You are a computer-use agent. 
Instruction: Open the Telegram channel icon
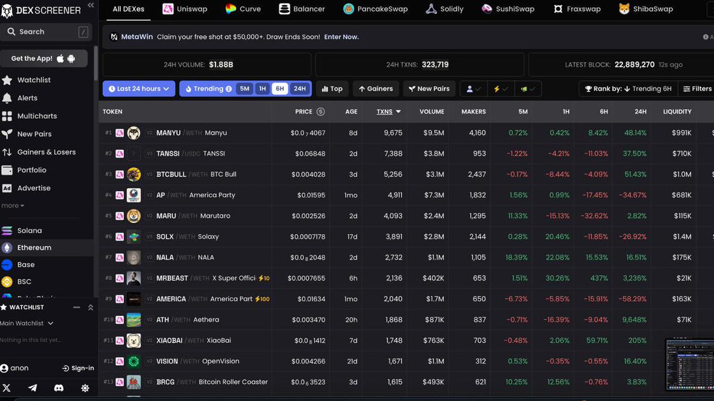point(32,388)
